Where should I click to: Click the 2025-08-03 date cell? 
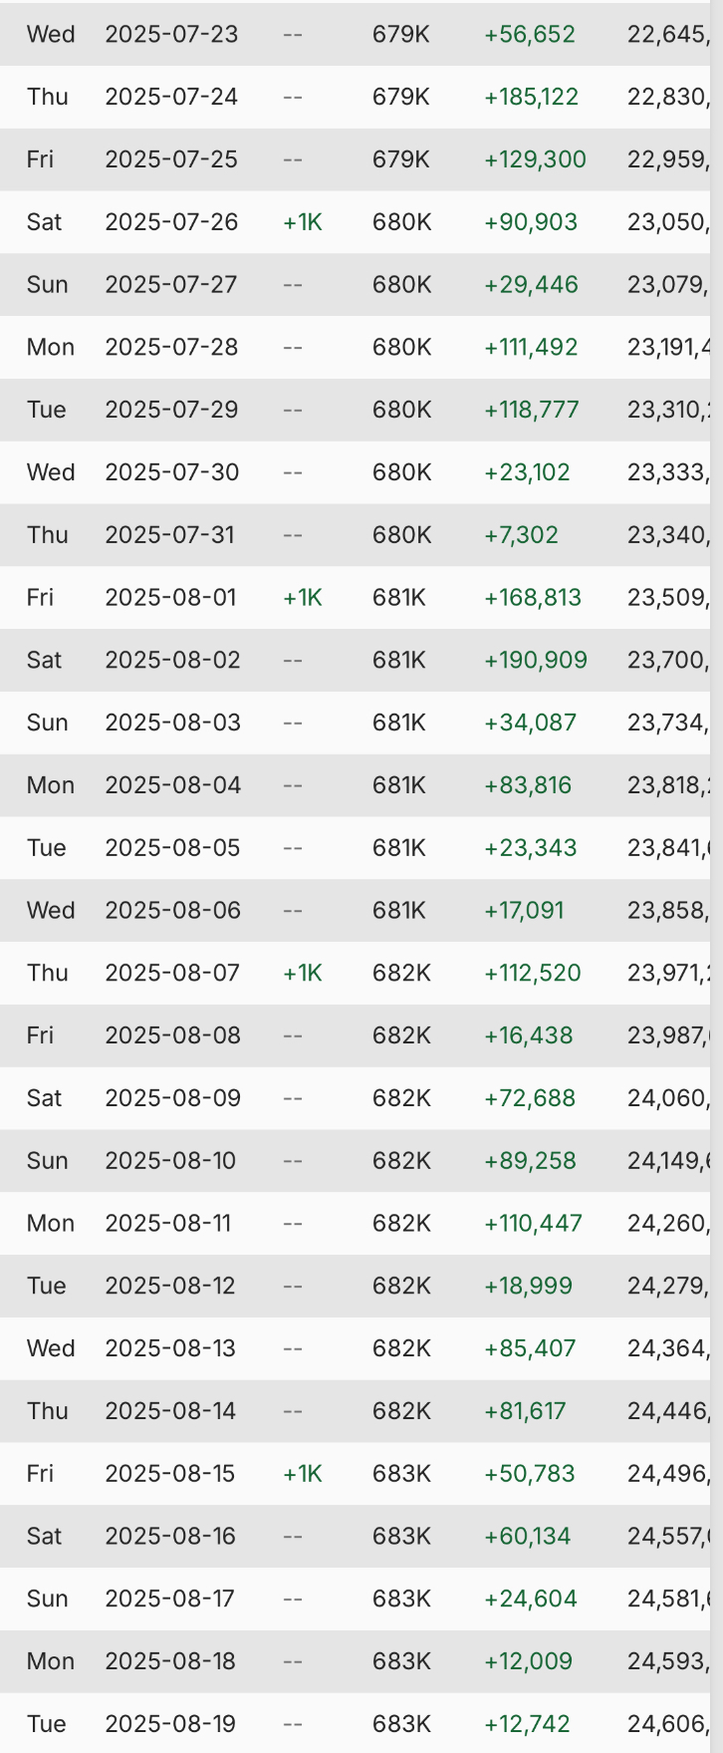click(x=172, y=723)
